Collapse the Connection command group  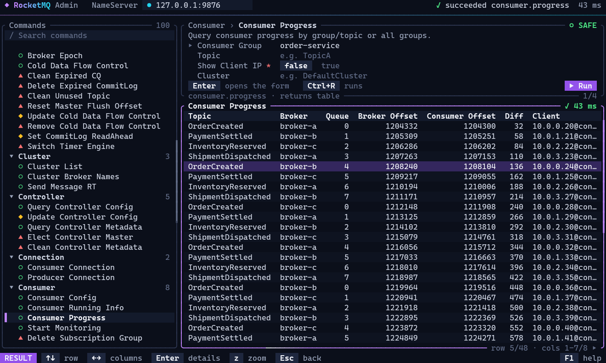11,258
